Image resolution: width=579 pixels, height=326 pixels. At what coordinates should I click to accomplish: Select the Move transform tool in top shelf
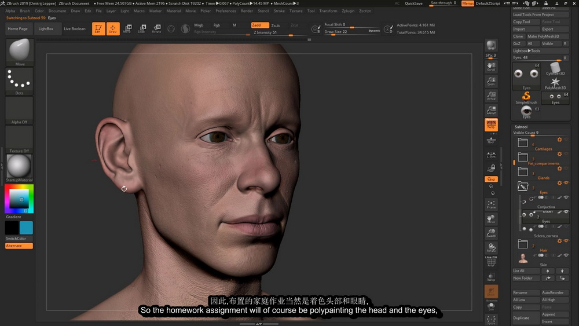(x=127, y=29)
